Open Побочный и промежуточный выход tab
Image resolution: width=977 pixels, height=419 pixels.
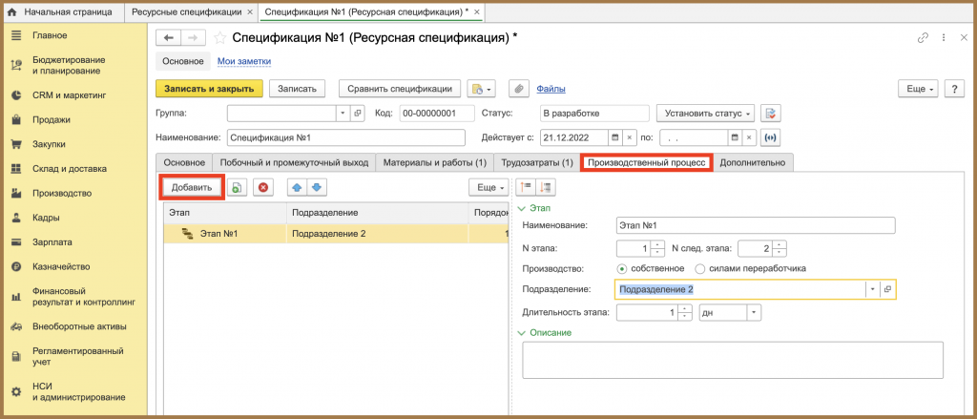(294, 163)
